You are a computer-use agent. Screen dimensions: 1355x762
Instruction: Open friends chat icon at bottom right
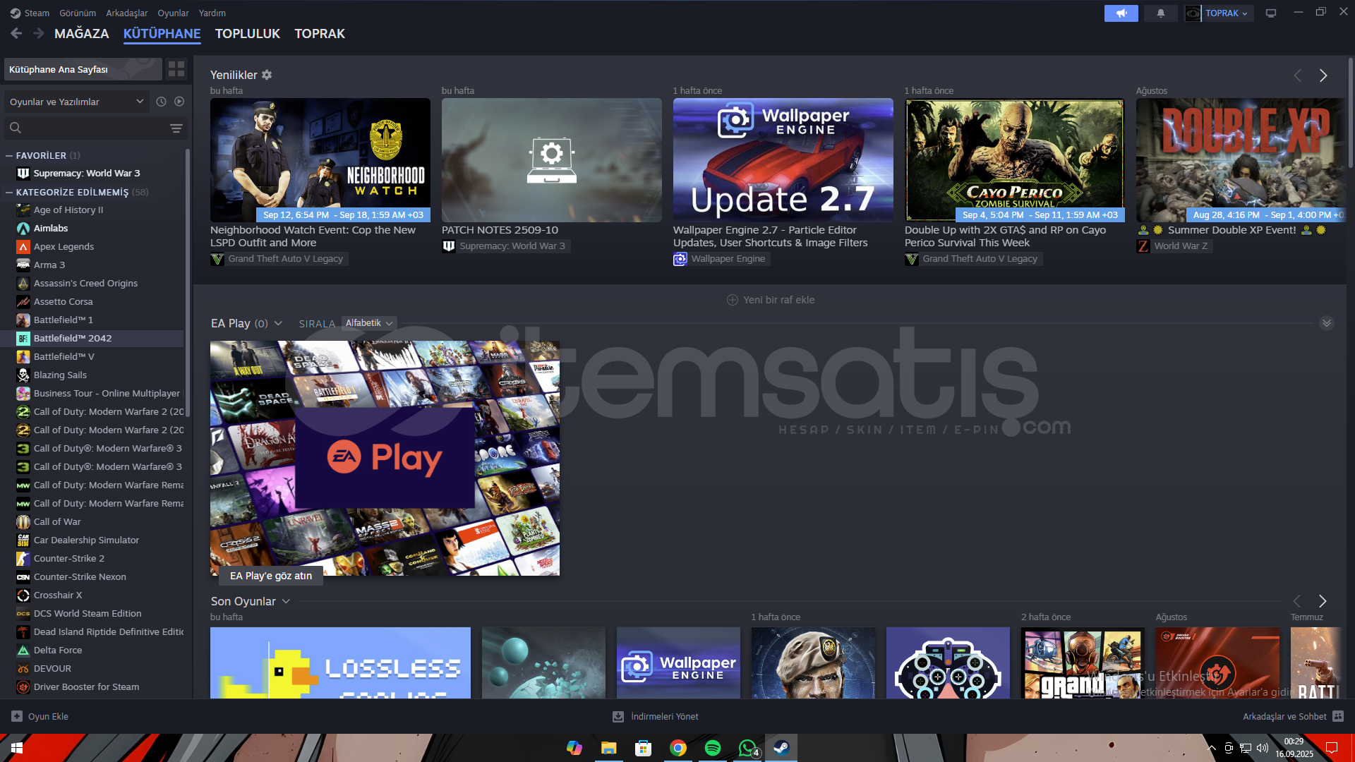point(1338,716)
